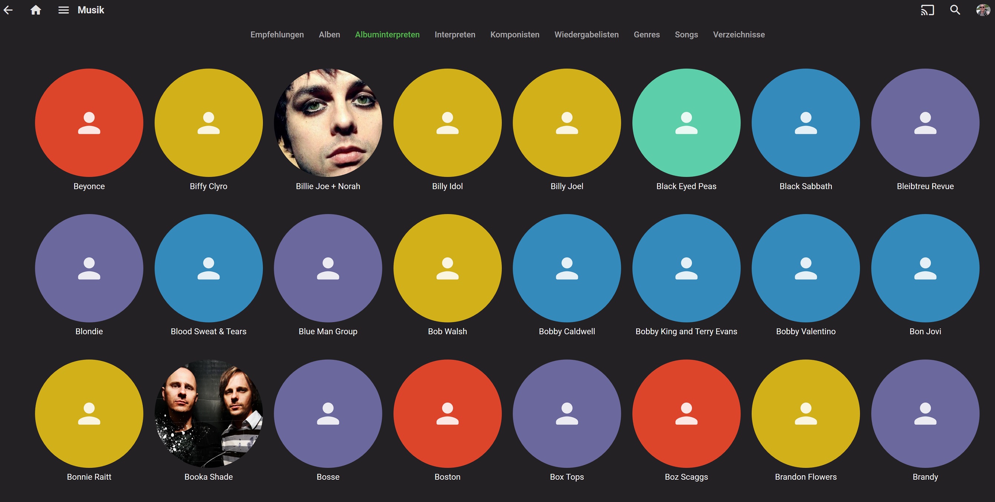The height and width of the screenshot is (502, 995).
Task: Open the search magnifier icon
Action: point(955,10)
